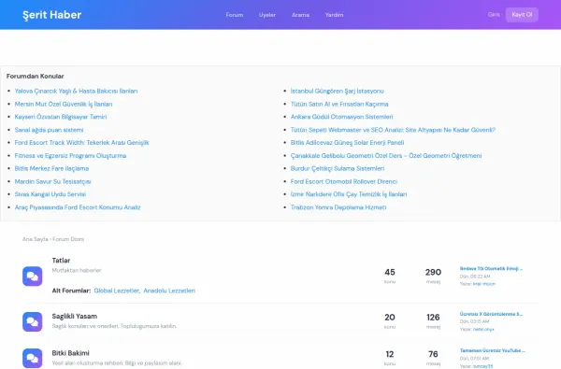Click the last post date in Tatlar row
Viewport: 561px width, 369px height.
pyautogui.click(x=474, y=277)
